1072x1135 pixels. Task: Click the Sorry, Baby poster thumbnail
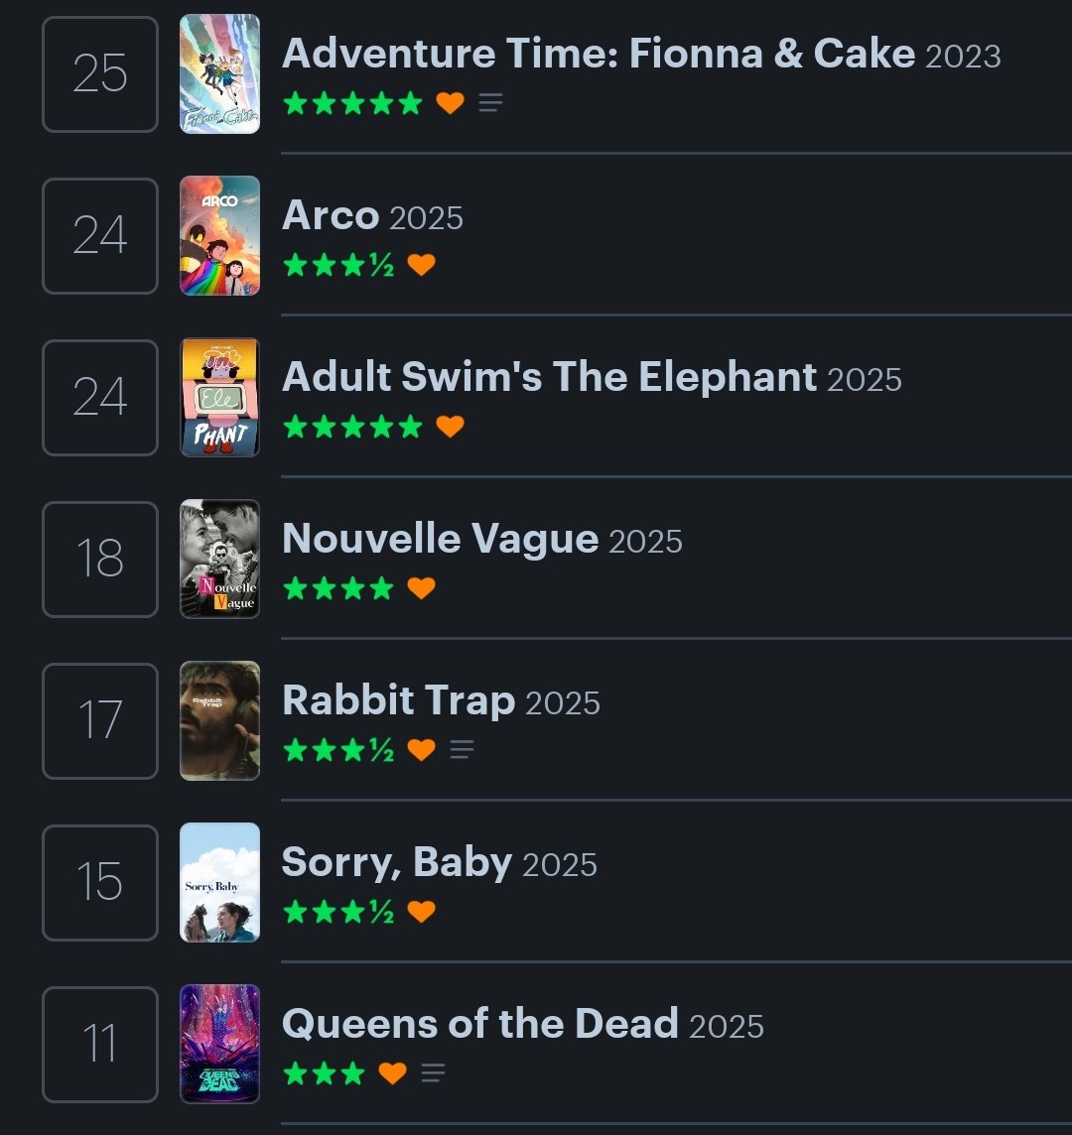point(219,882)
